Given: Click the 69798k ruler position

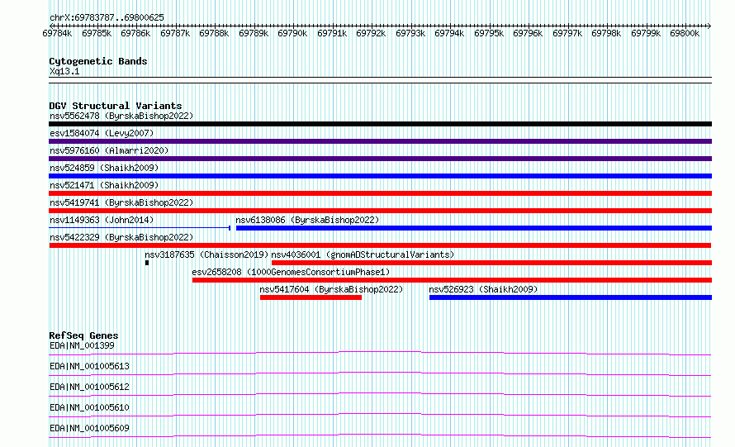Looking at the screenshot, I should click(606, 33).
